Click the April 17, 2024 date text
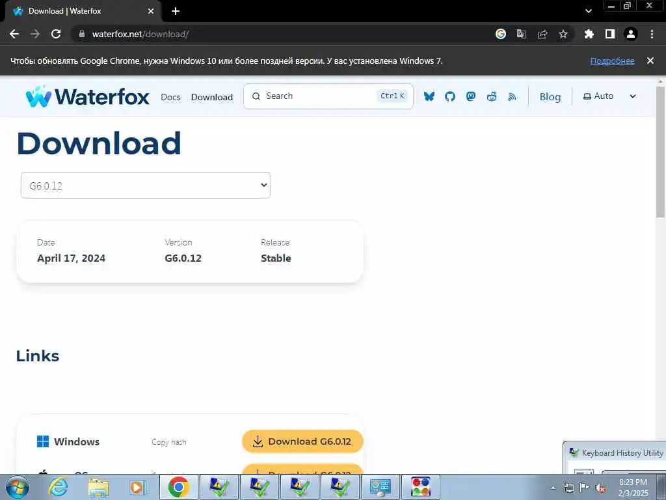Viewport: 666px width, 500px height. point(71,258)
